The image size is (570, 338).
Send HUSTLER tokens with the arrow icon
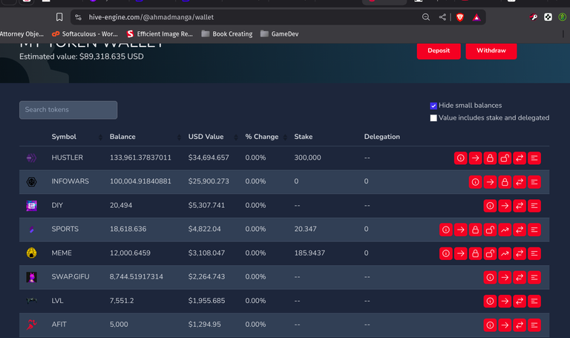(x=475, y=158)
